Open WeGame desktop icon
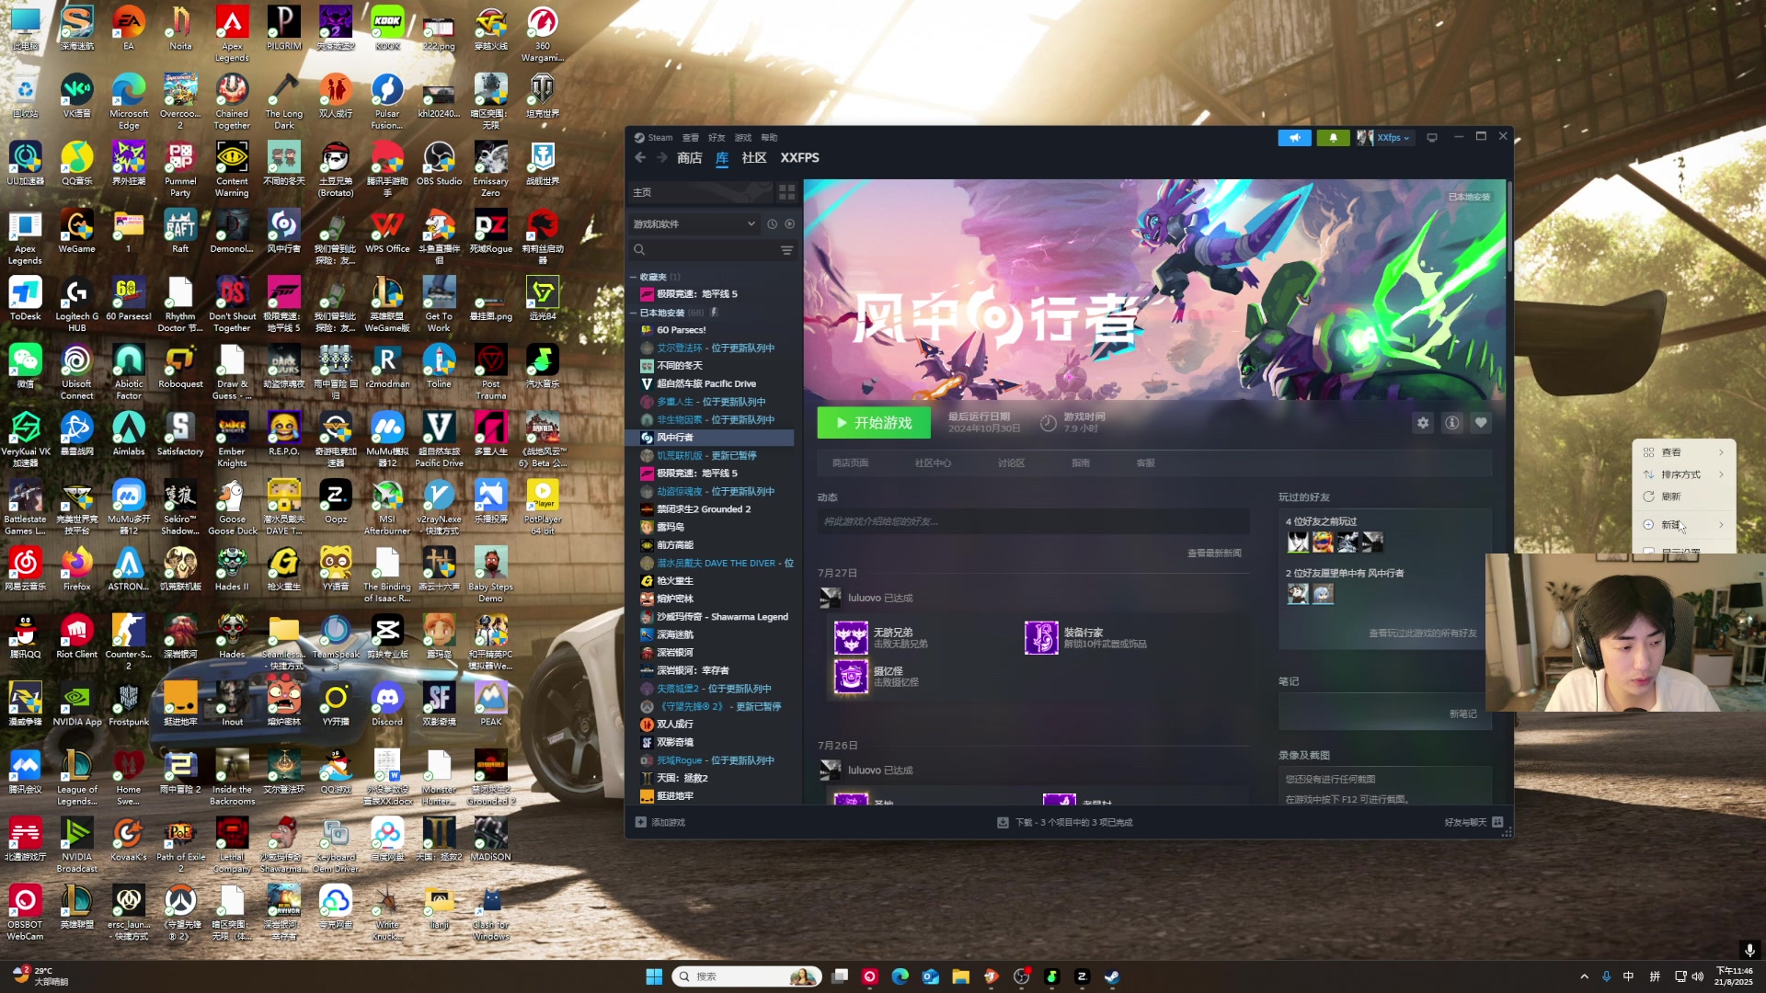Image resolution: width=1766 pixels, height=993 pixels. 76,232
